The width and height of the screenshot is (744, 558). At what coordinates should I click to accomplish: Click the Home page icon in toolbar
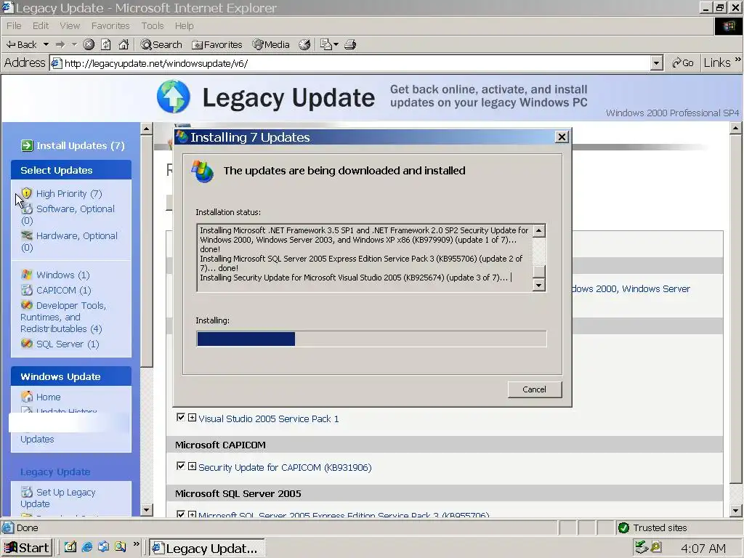124,44
